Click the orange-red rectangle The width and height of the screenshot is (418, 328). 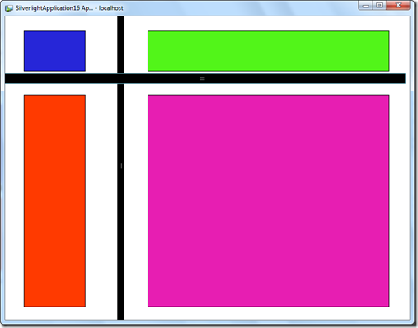tap(54, 201)
